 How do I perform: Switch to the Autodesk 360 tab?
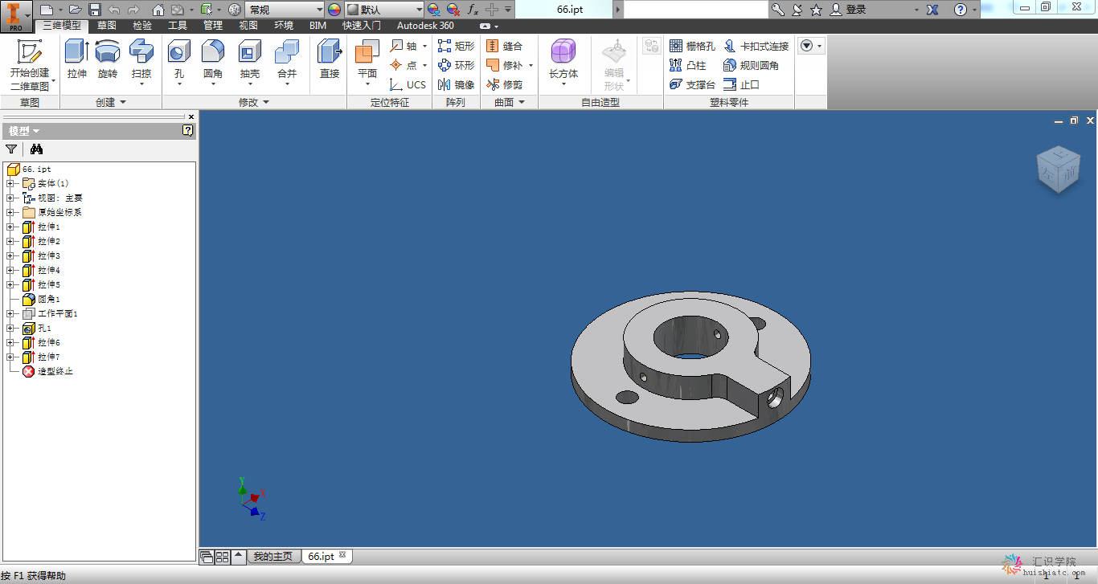[x=425, y=26]
